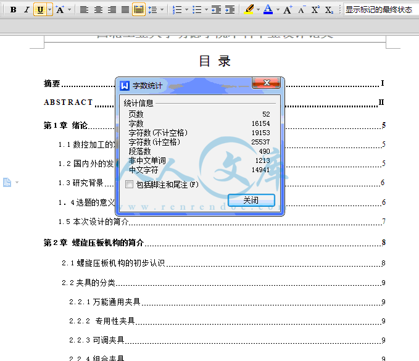Screen dimensions: 419x361
Task: Click the WPS icon in dialog title
Action: point(124,86)
